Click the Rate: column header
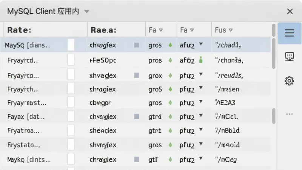The image size is (302, 170). pyautogui.click(x=45, y=30)
